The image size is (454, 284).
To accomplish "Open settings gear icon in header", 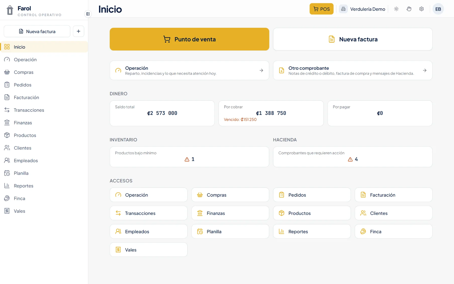I will pyautogui.click(x=421, y=9).
